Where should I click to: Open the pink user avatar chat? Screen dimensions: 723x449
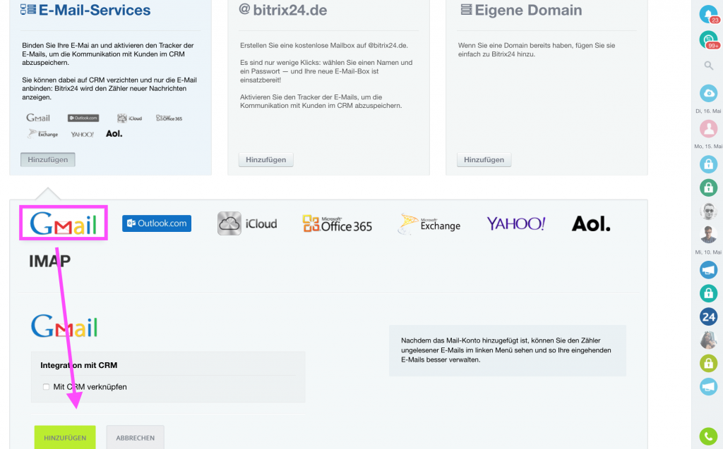point(709,128)
